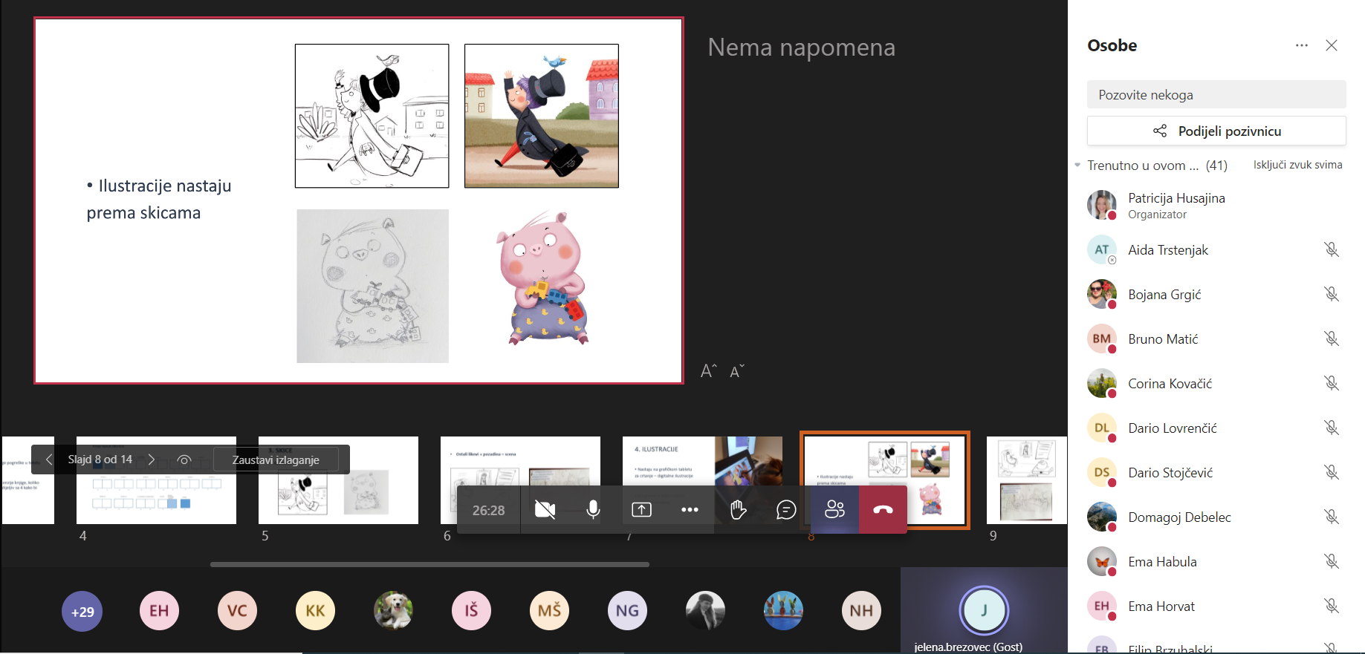Click the IŠ participant avatar
Screen dimensions: 1365x654
[x=471, y=611]
